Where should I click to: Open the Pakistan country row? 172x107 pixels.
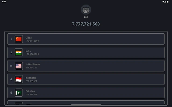click(x=86, y=93)
